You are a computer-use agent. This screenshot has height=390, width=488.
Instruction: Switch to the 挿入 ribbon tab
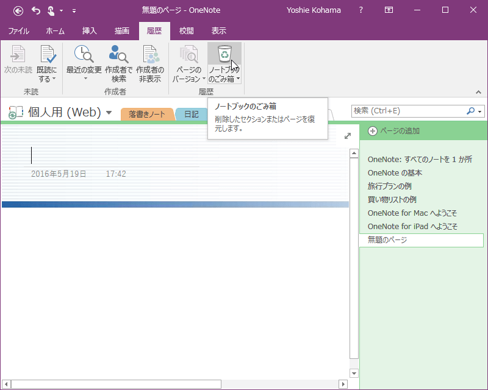(89, 30)
